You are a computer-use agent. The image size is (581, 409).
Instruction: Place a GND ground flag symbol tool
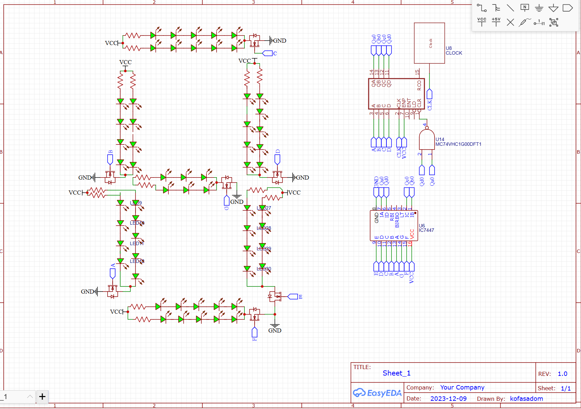click(539, 8)
